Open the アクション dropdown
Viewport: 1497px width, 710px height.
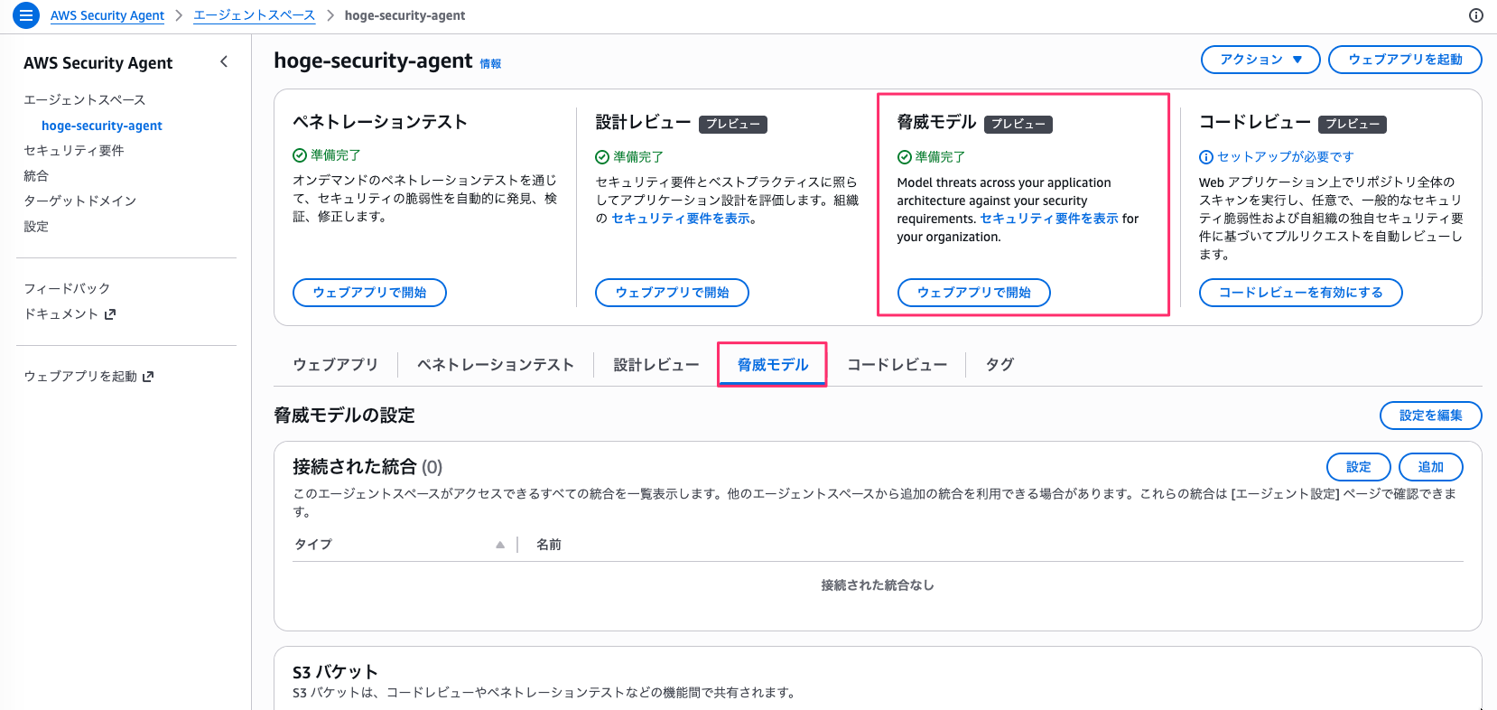tap(1260, 60)
